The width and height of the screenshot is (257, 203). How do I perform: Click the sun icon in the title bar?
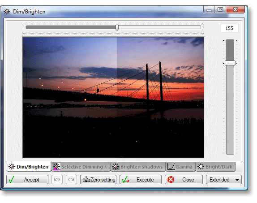click(7, 12)
